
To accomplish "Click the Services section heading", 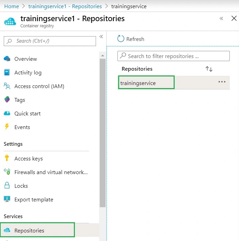I will pyautogui.click(x=13, y=216).
